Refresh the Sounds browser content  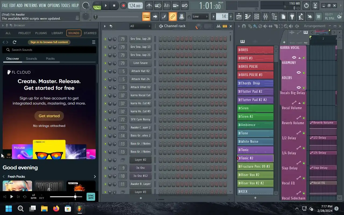pyautogui.click(x=15, y=42)
